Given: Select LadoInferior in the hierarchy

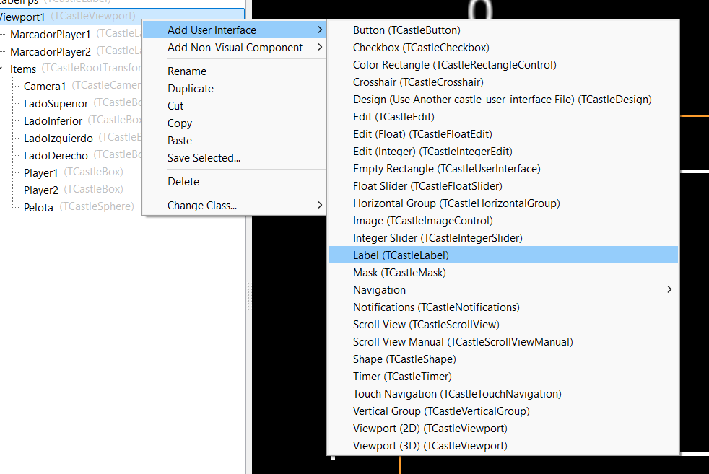Looking at the screenshot, I should (x=53, y=121).
